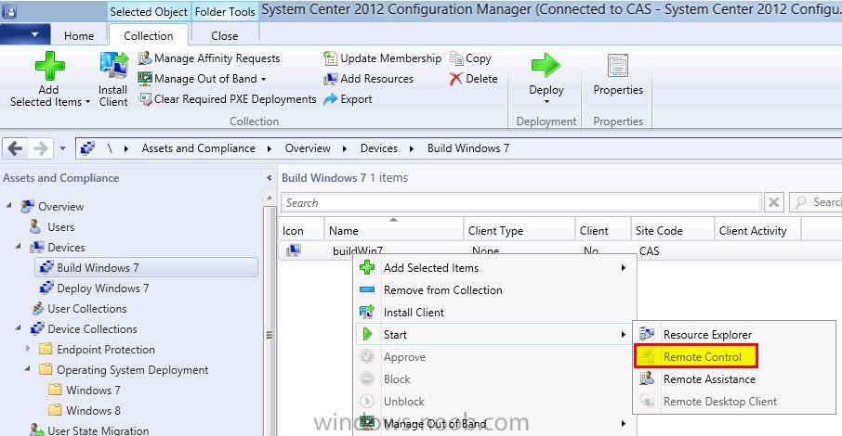Screen dimensions: 842x436
Task: Clear the search with the X button
Action: click(774, 202)
